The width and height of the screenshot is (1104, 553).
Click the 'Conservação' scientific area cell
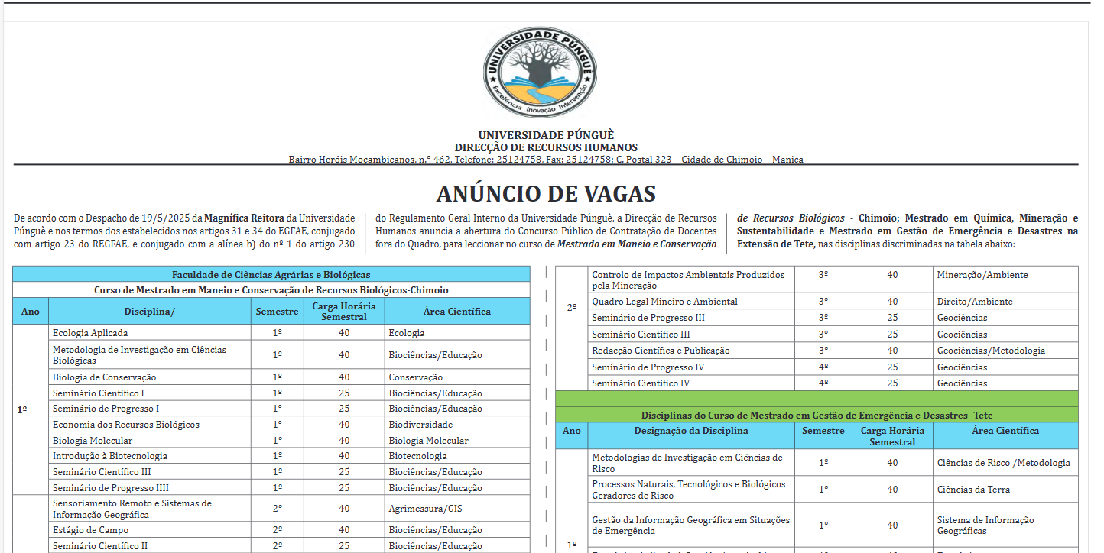457,377
